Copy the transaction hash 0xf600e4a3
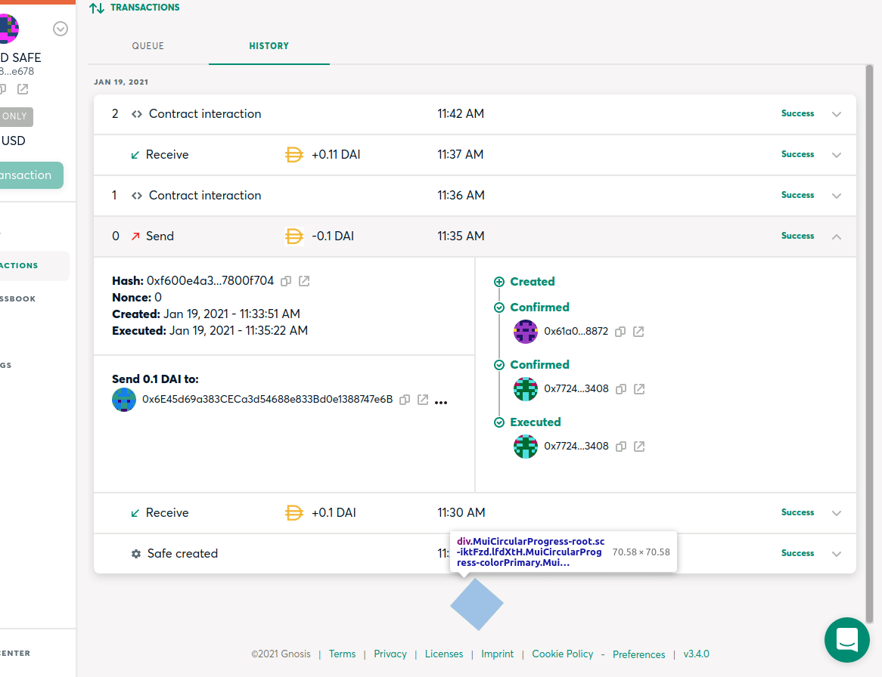Image resolution: width=882 pixels, height=677 pixels. pos(286,281)
